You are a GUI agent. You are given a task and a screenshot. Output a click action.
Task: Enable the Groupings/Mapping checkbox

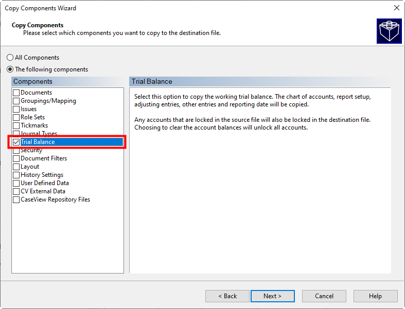click(16, 101)
